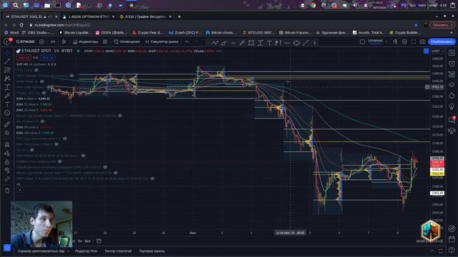Lock all drawing tools
The width and height of the screenshot is (458, 257).
[x=7, y=162]
